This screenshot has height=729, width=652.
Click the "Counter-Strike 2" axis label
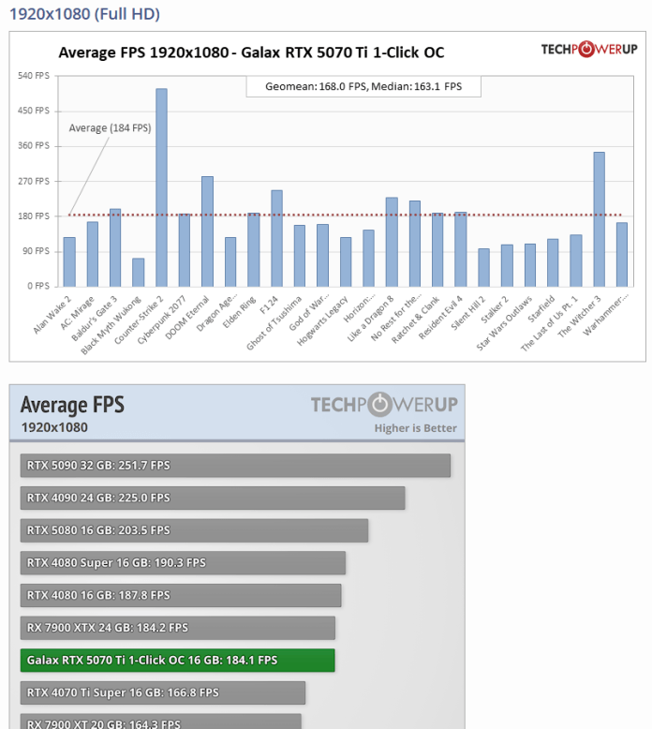tap(139, 320)
